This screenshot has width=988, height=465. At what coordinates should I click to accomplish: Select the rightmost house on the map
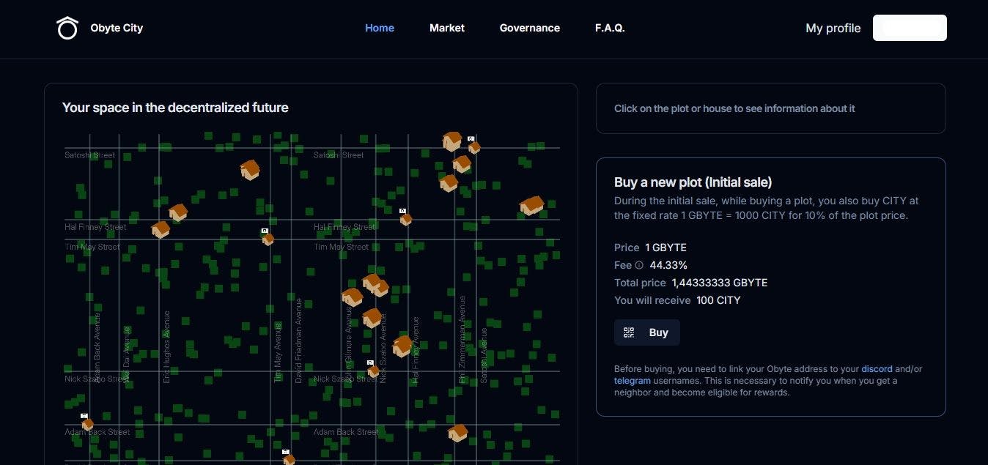click(x=531, y=206)
